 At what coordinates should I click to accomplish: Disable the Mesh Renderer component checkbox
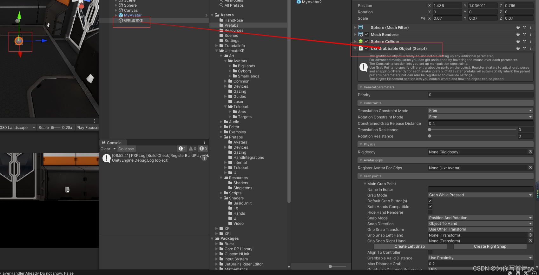[x=367, y=35]
